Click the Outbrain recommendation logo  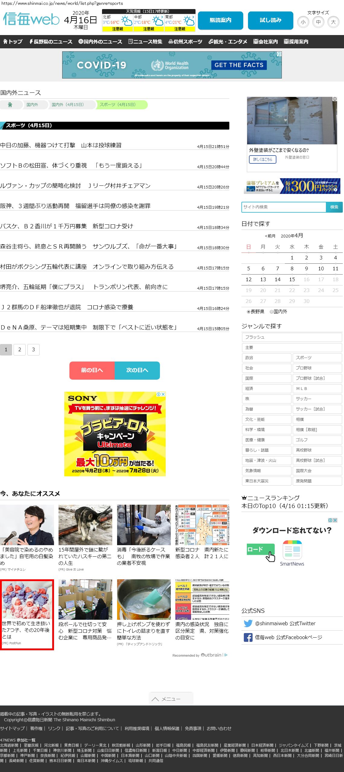click(x=211, y=655)
